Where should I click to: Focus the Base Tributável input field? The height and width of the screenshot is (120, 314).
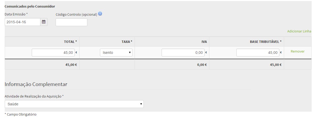click(x=258, y=53)
